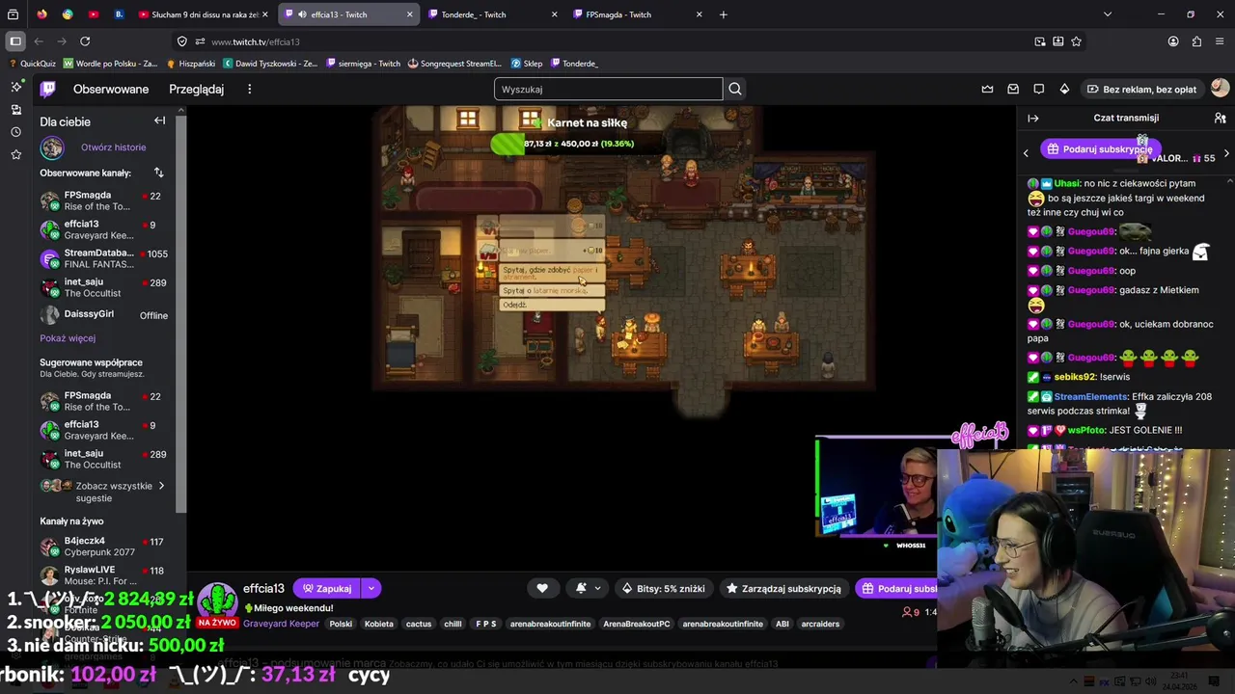
Task: Open the Twitch inbox notifications icon
Action: click(1013, 89)
